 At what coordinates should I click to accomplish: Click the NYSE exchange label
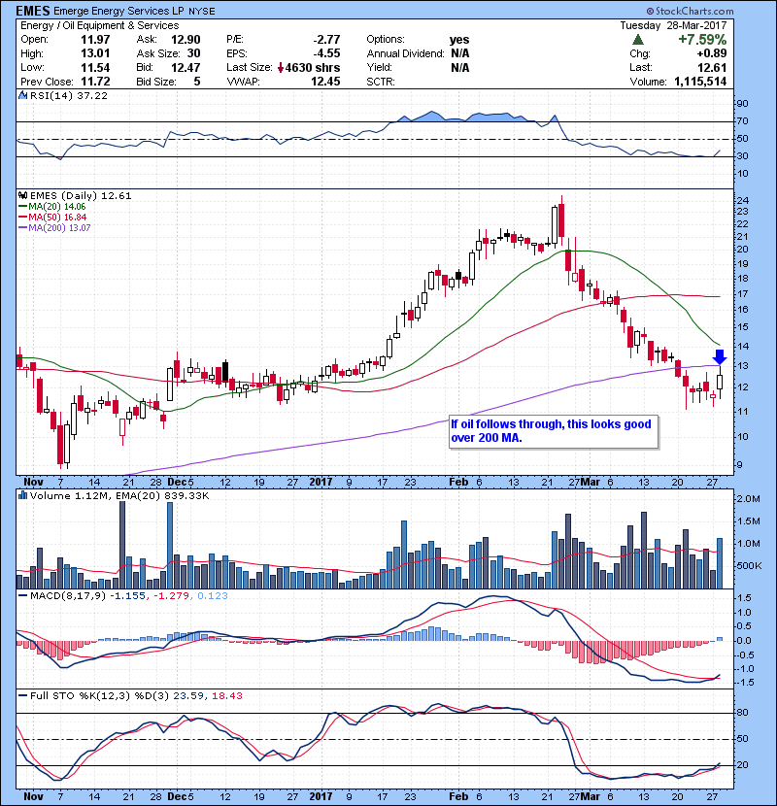click(202, 12)
